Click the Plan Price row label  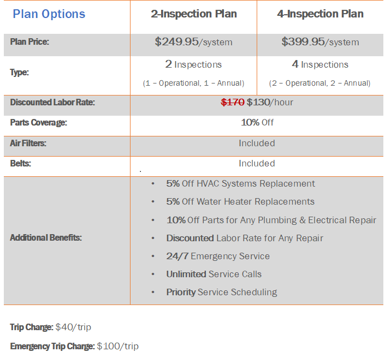[29, 41]
